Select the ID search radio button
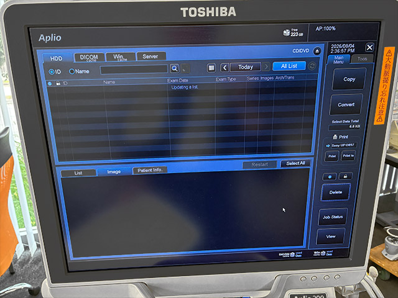This screenshot has height=298, width=398. click(51, 72)
